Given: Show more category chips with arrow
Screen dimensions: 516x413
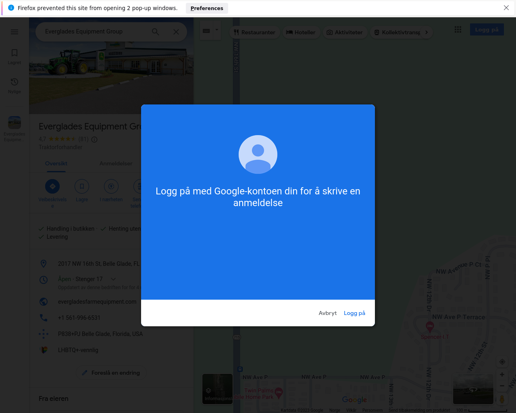Looking at the screenshot, I should [x=427, y=32].
